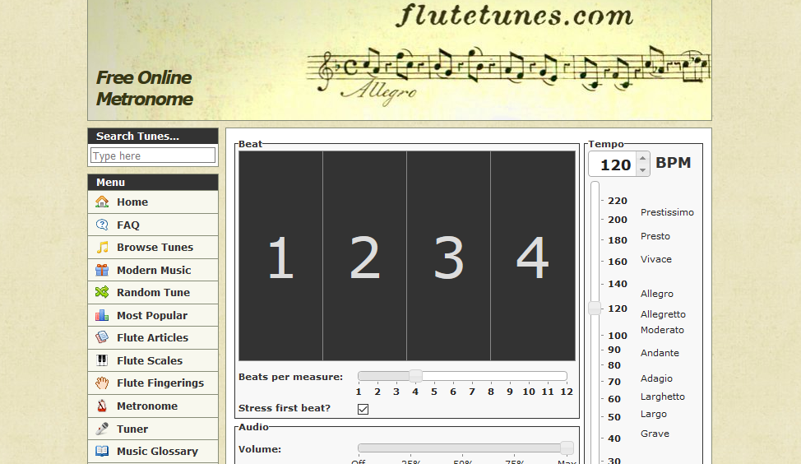Click the Flute Articles pages icon

102,337
